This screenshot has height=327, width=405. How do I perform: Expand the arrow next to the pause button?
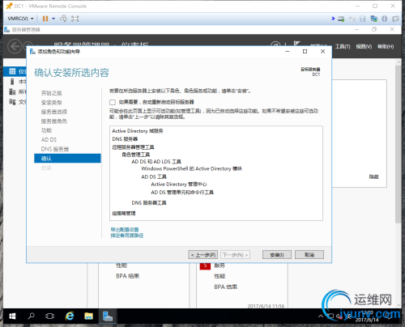point(53,19)
